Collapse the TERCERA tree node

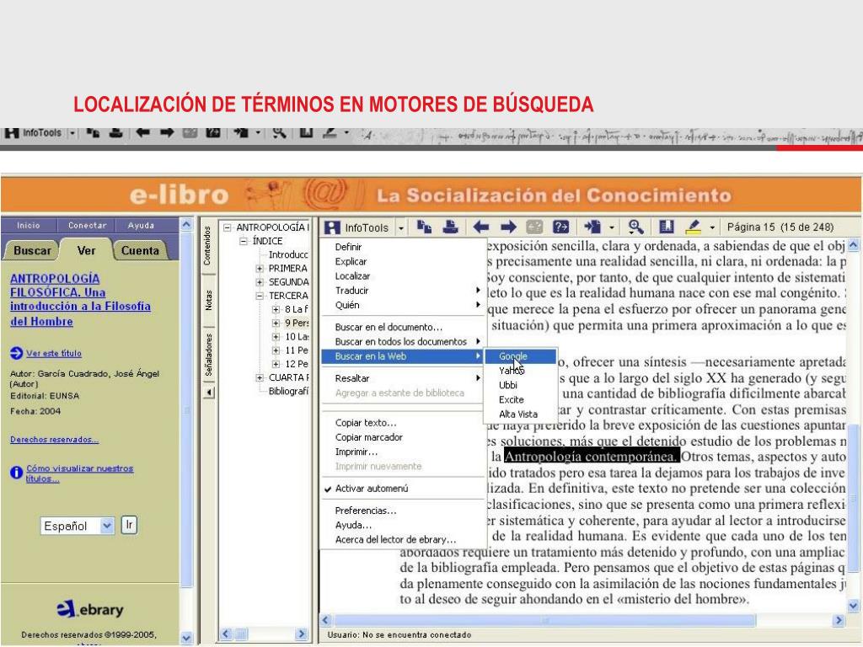point(261,296)
